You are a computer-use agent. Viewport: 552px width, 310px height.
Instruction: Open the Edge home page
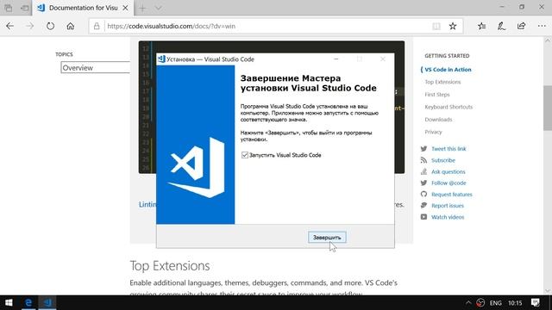(71, 26)
